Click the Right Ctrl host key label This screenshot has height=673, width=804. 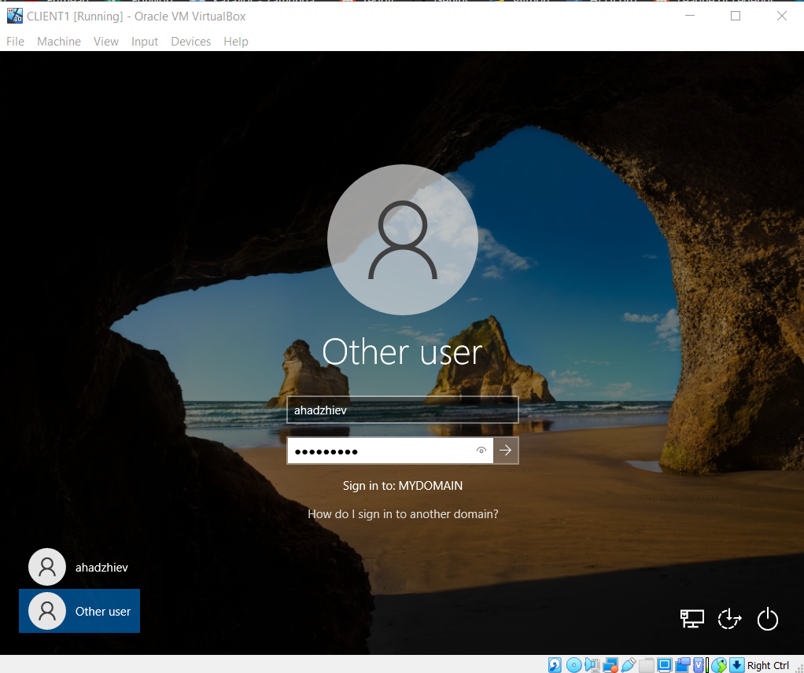(x=768, y=665)
